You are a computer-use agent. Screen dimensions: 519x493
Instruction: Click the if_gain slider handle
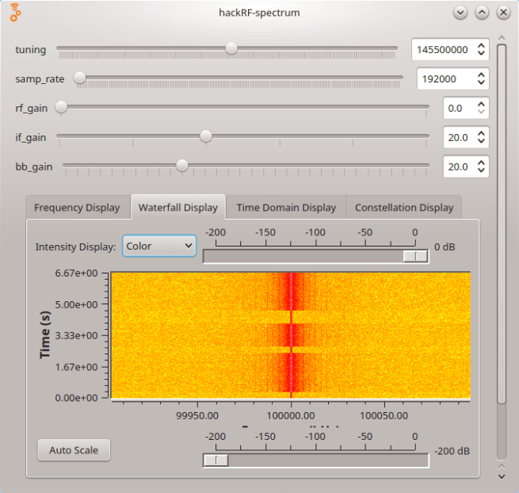(205, 136)
